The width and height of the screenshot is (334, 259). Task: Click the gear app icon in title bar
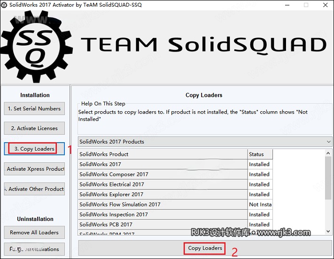(x=4, y=5)
